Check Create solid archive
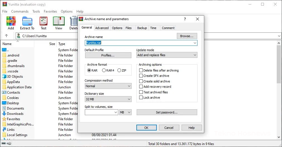The image size is (282, 147). click(x=141, y=81)
